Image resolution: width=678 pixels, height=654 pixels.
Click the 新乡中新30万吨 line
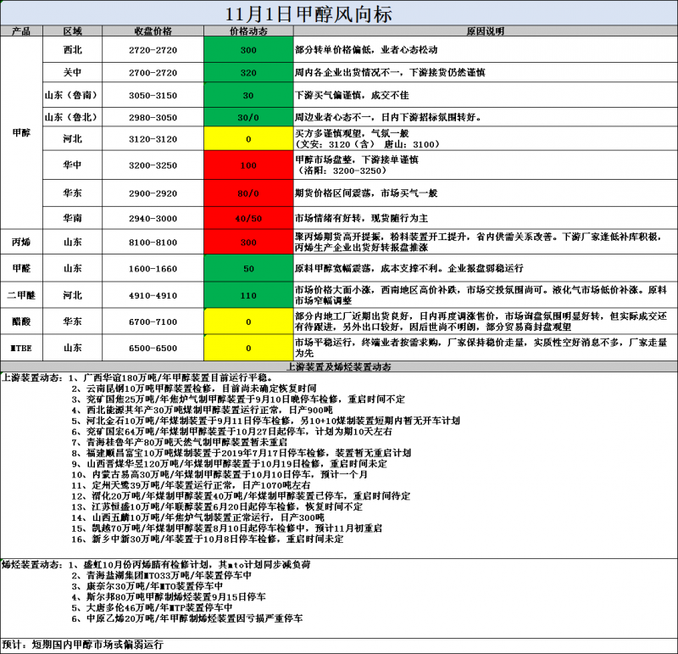[x=208, y=539]
